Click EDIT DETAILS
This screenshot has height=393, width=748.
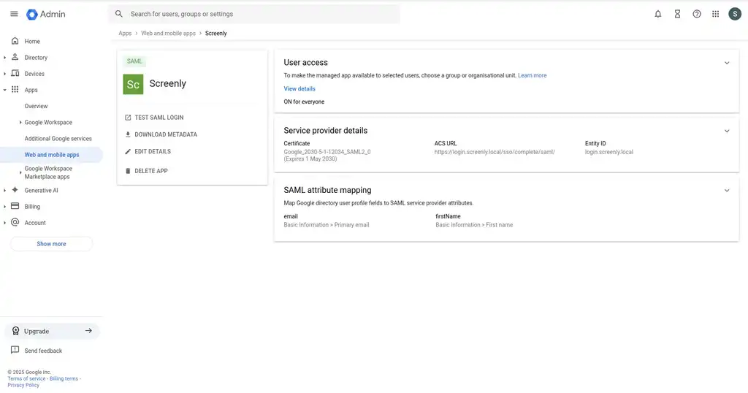tap(152, 152)
